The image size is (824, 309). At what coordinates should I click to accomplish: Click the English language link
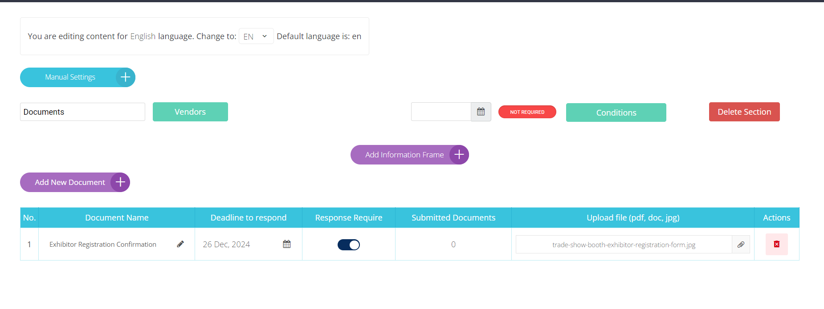coord(143,36)
